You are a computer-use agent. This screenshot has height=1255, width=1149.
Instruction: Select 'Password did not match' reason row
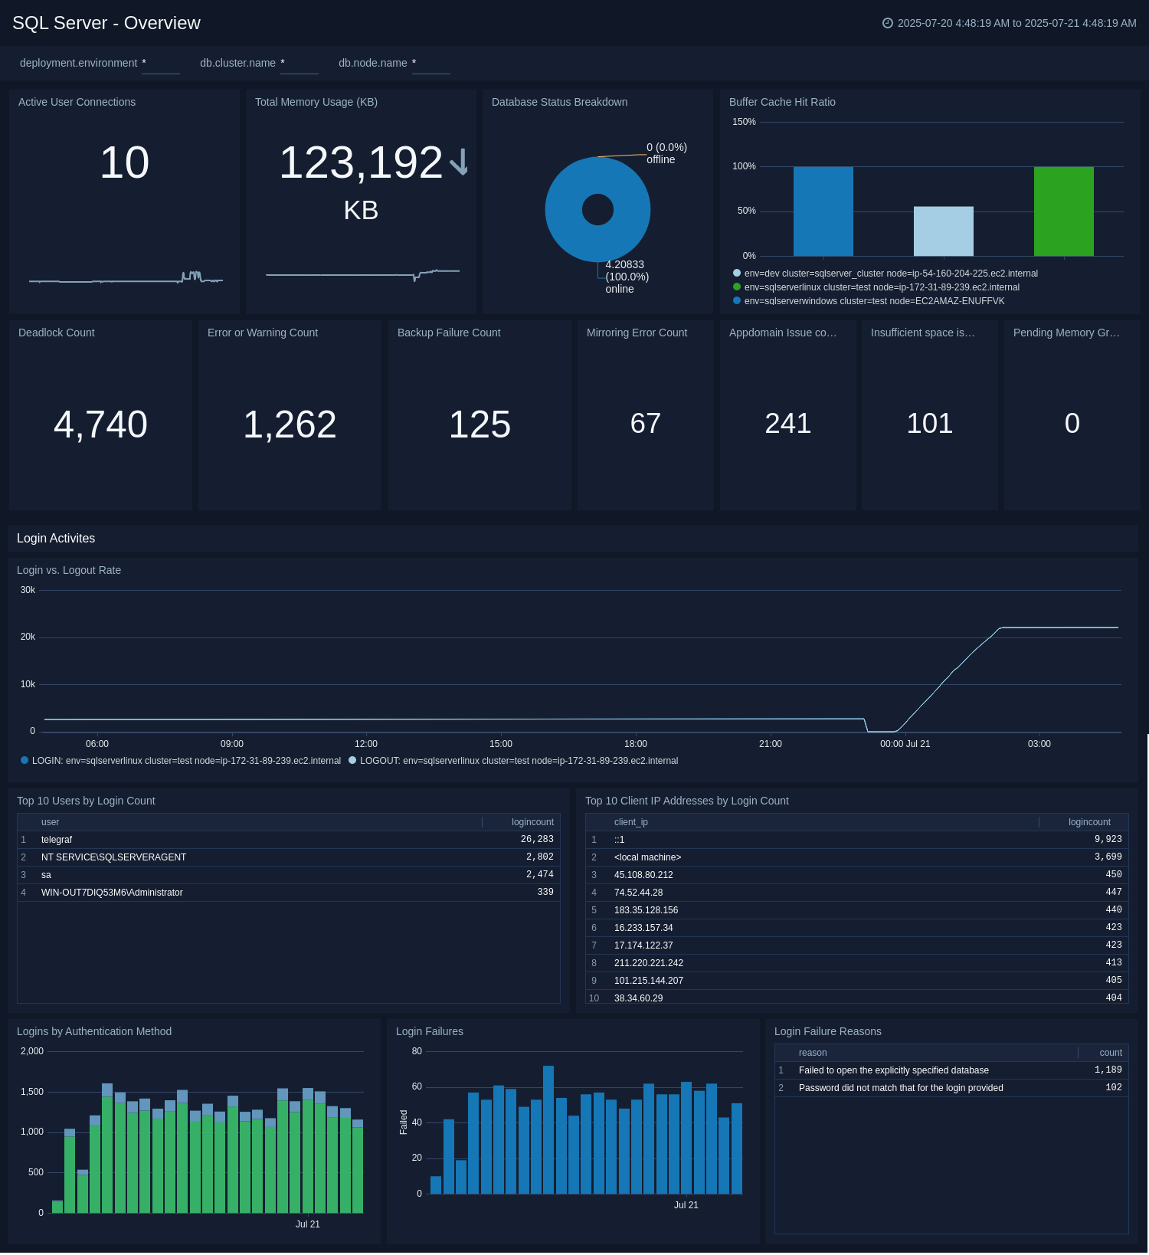tap(951, 1088)
